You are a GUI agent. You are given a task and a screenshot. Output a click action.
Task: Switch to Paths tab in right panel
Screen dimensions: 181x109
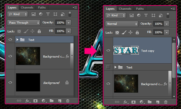(x=140, y=9)
